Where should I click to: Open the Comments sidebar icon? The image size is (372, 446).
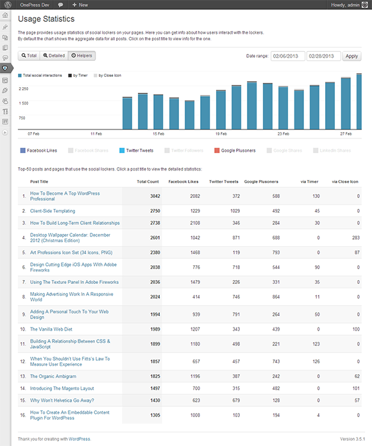click(5, 58)
